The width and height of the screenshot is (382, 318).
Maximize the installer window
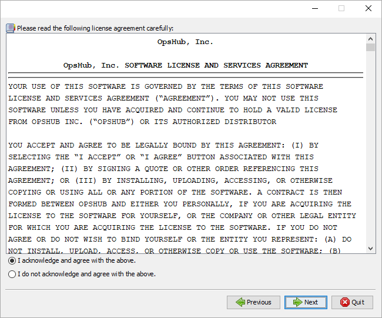pos(341,8)
